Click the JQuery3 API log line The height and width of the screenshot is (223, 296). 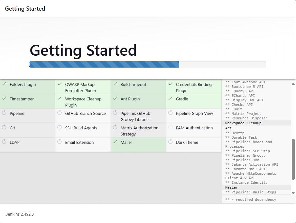(x=240, y=91)
